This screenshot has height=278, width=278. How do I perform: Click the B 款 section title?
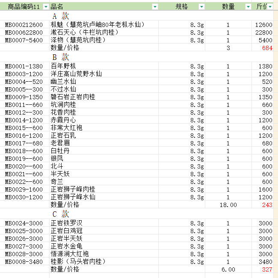(x=61, y=57)
